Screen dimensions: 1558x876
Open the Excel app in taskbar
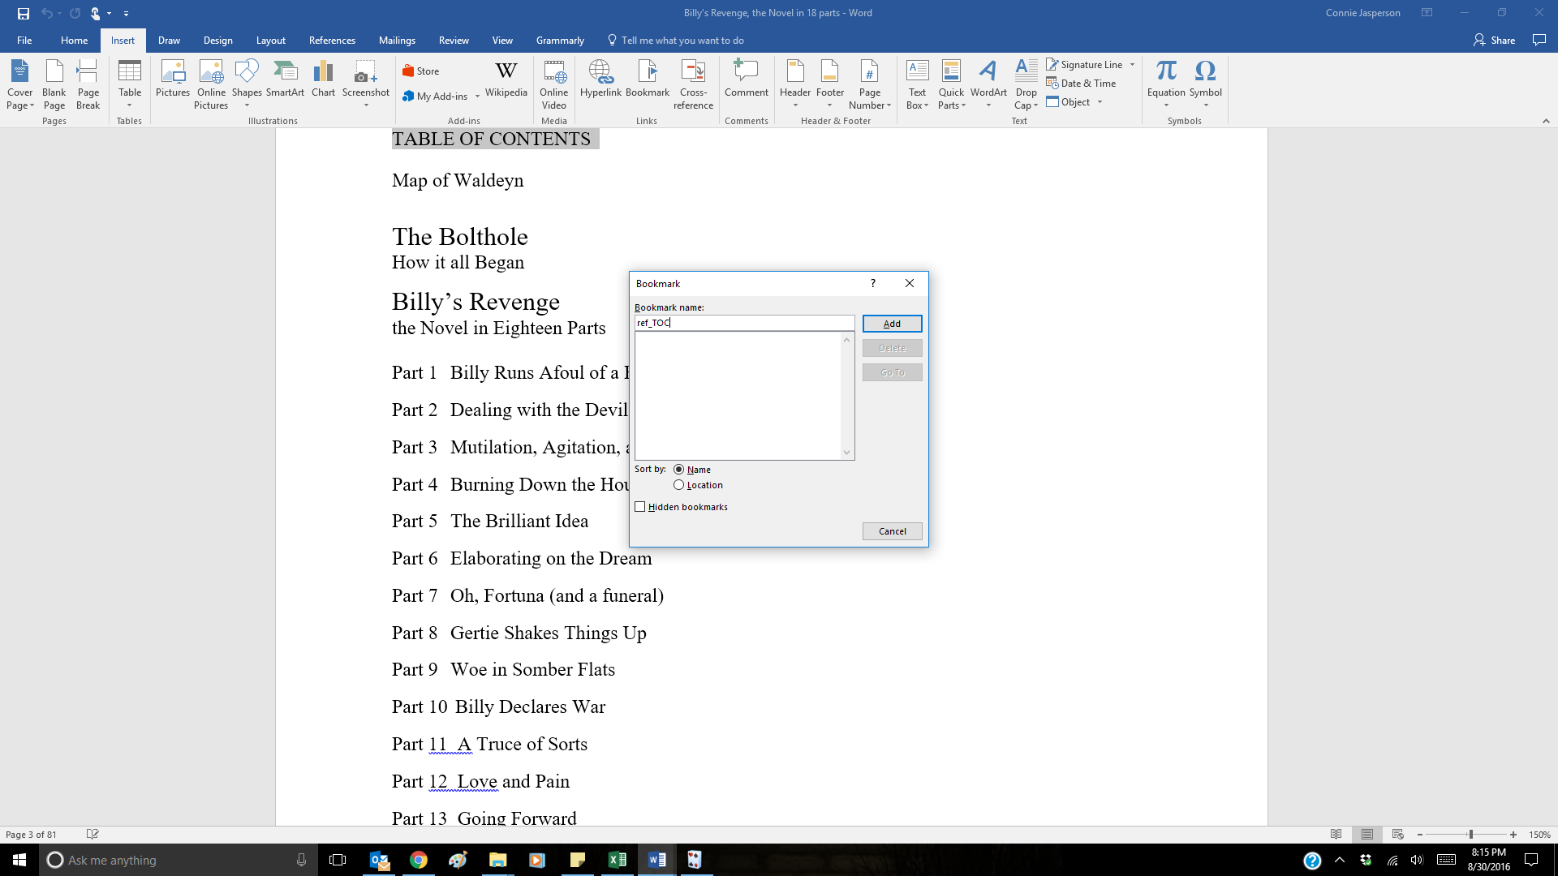(617, 860)
